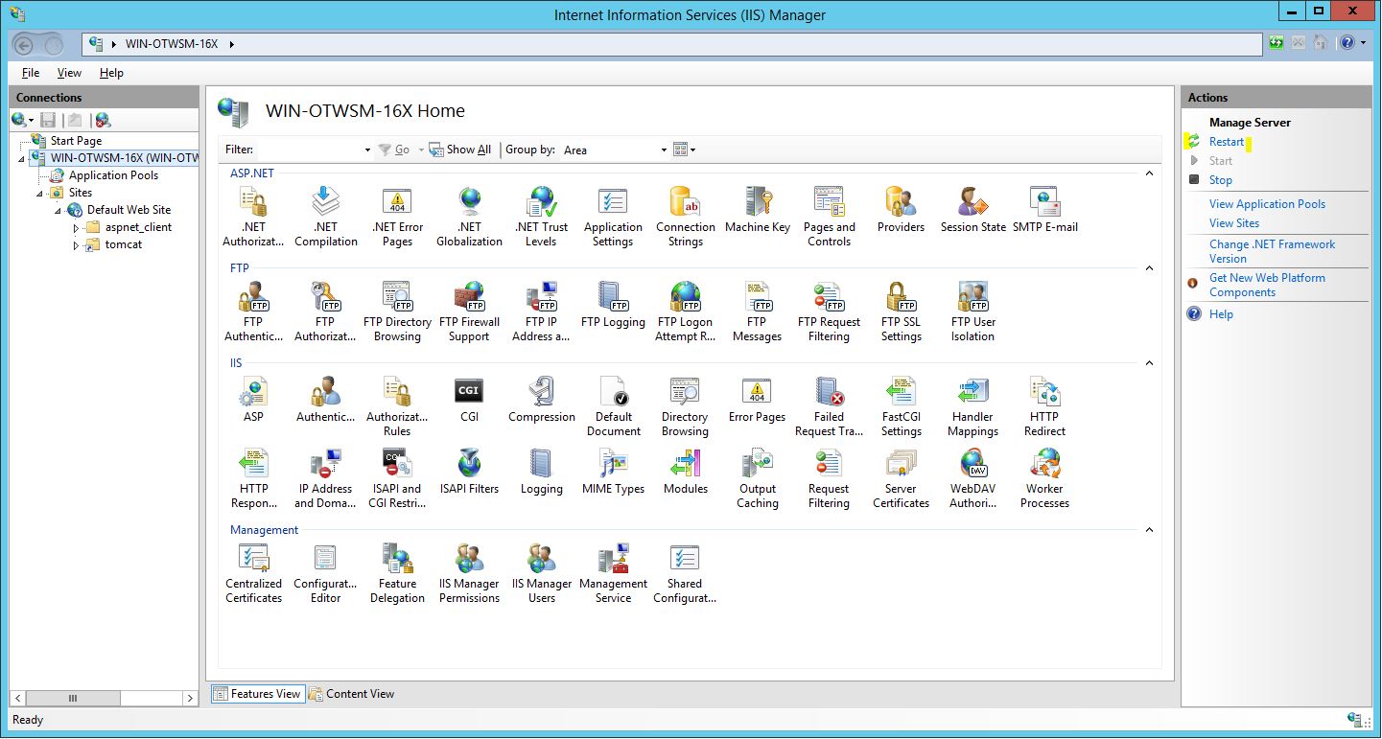The height and width of the screenshot is (739, 1382).
Task: Open Default Document feature
Action: click(613, 406)
